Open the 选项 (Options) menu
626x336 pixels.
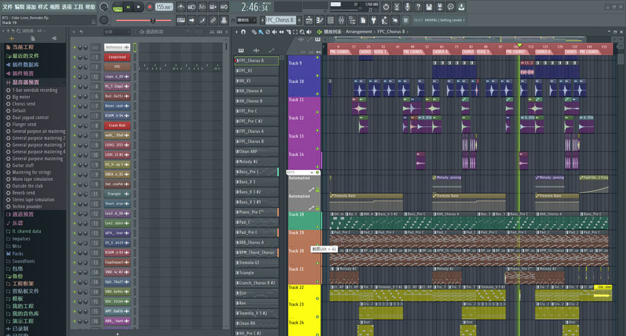tap(66, 7)
